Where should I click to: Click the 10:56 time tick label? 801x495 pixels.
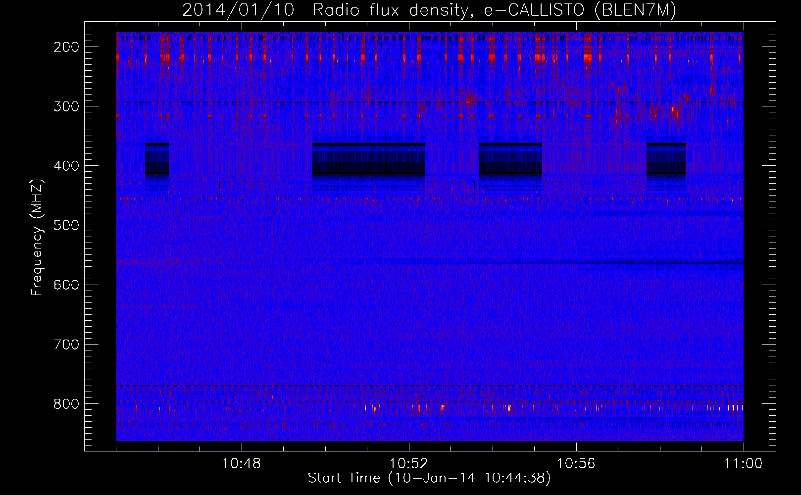click(576, 464)
